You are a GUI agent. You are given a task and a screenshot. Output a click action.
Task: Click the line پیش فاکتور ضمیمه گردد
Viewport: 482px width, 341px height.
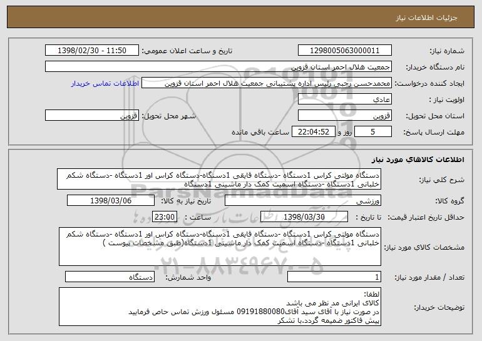342,321
